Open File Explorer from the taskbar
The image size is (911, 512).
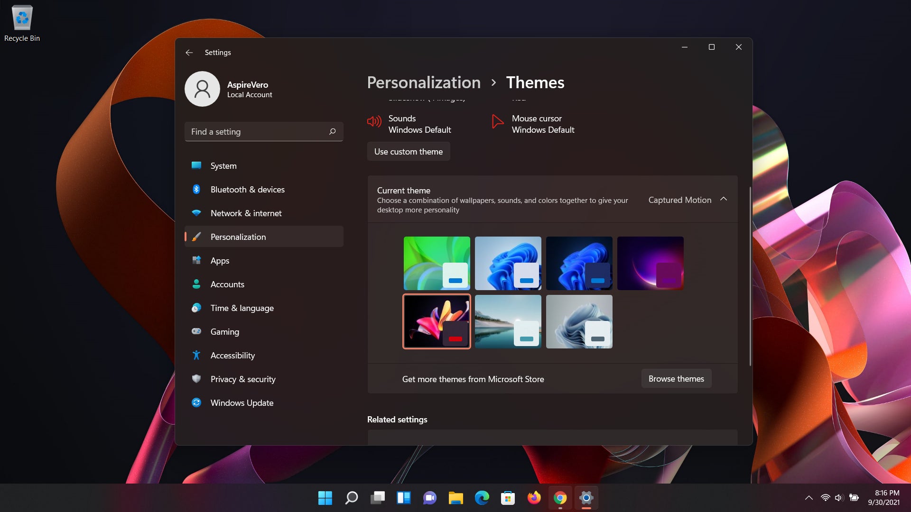pyautogui.click(x=456, y=498)
